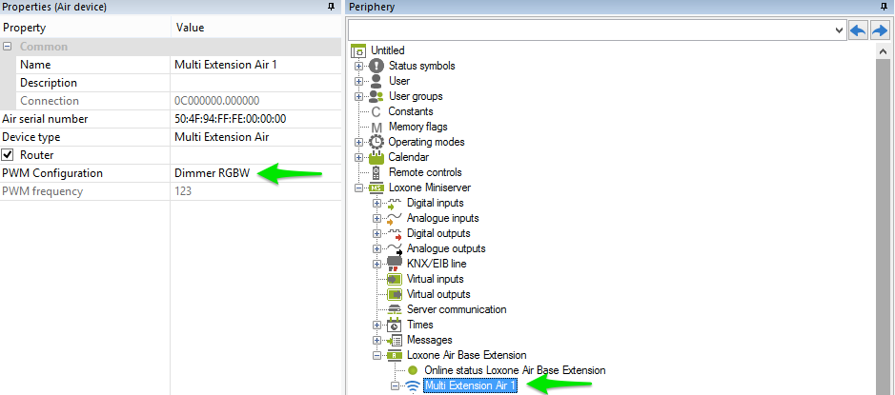Expand the Digital inputs node
The height and width of the screenshot is (395, 895).
click(376, 203)
